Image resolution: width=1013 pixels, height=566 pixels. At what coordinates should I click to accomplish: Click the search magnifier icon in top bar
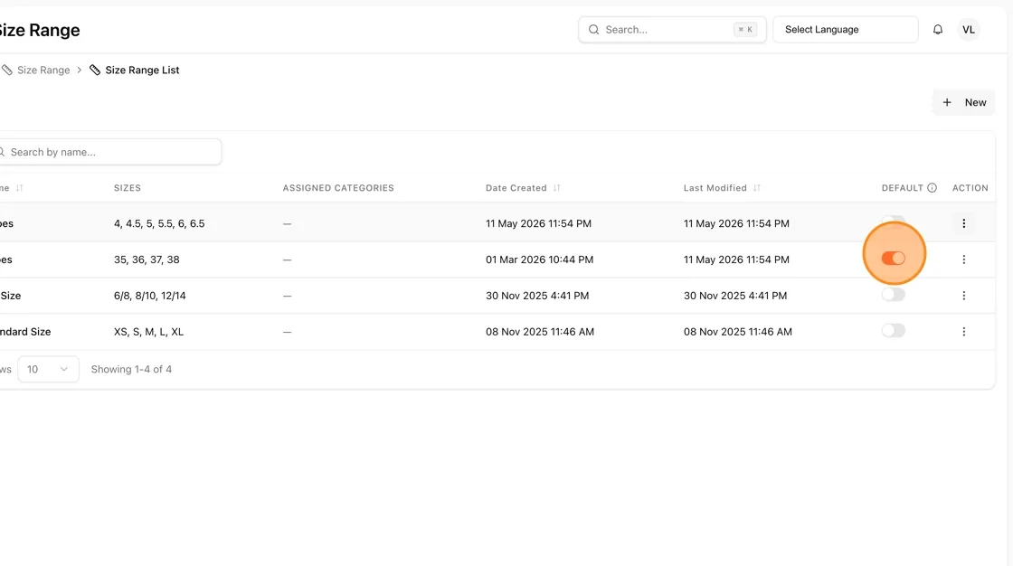click(x=593, y=30)
